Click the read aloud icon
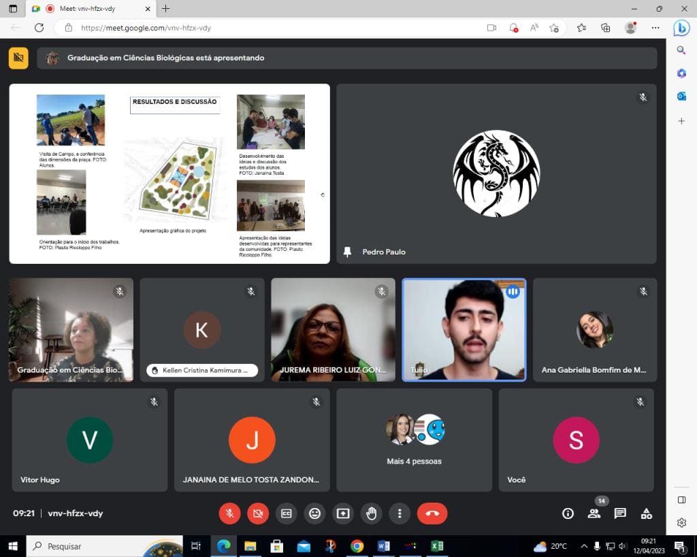Viewport: 697px width, 557px height. (534, 27)
